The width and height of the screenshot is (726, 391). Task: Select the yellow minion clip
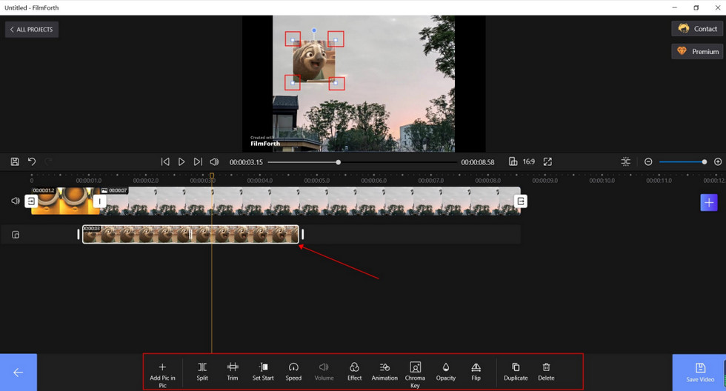click(x=65, y=201)
